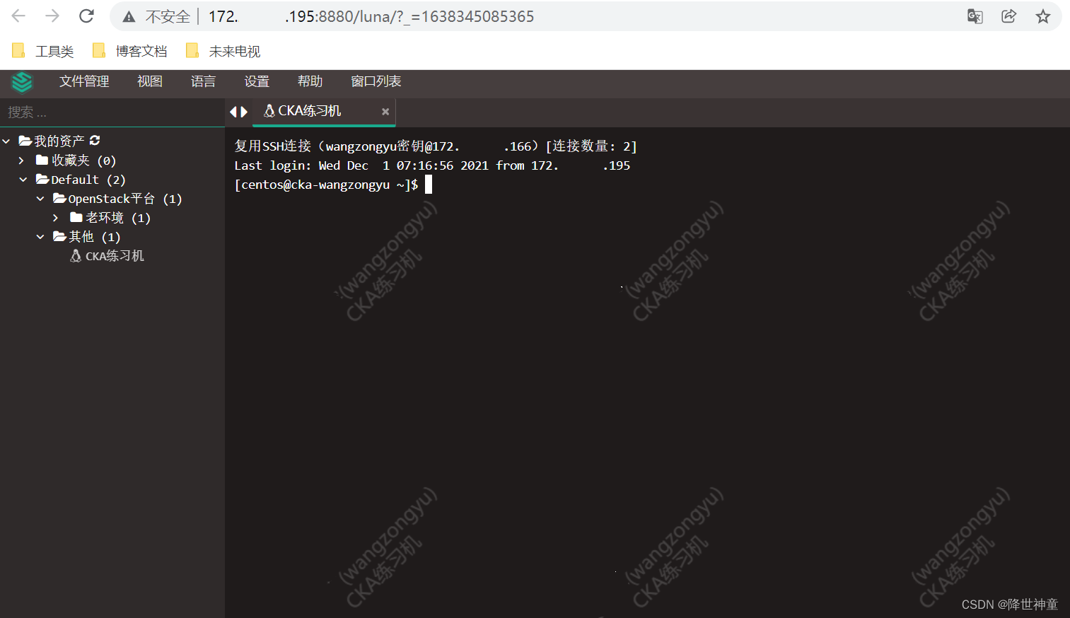
Task: Expand the 老环境 folder
Action: click(56, 217)
